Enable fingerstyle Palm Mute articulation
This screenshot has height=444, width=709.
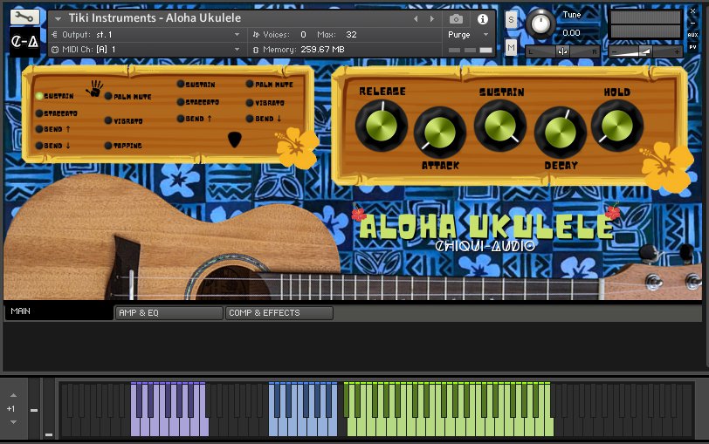coord(109,97)
